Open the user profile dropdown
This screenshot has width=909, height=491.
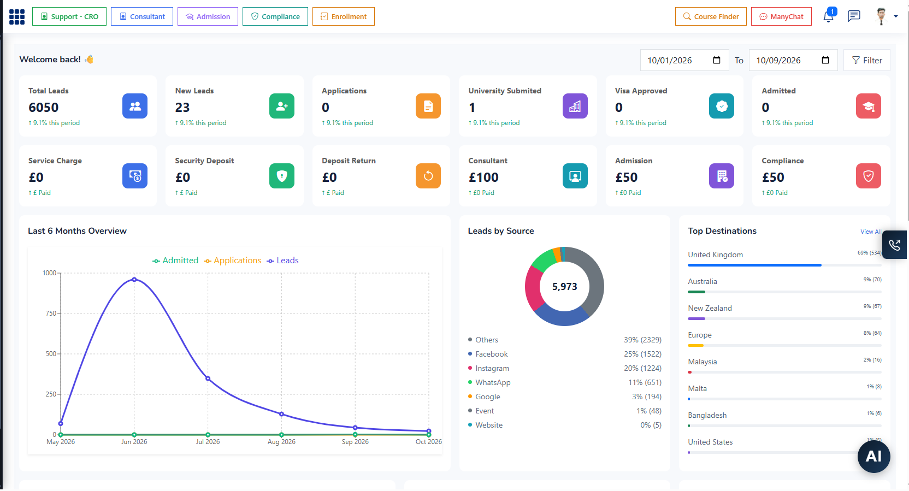tap(887, 16)
